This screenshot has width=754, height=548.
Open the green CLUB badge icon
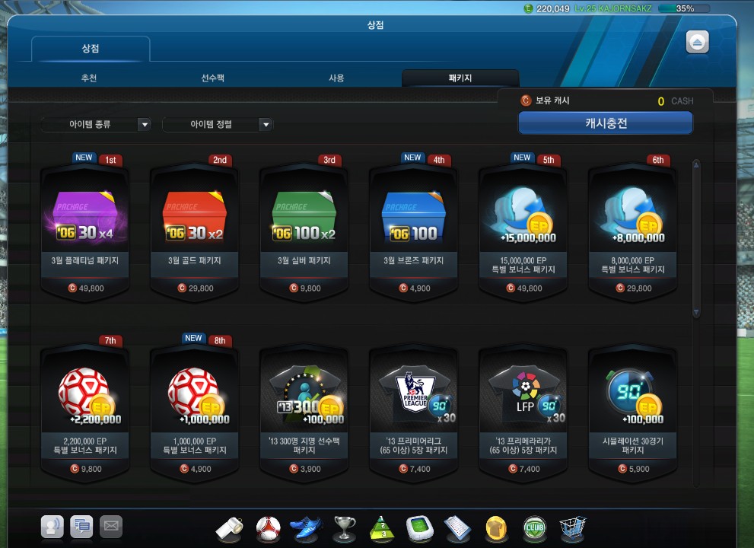[534, 528]
